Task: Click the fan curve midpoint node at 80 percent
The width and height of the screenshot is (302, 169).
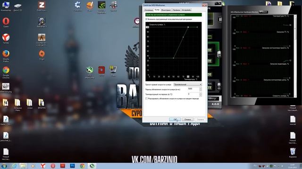Action: (x=183, y=37)
